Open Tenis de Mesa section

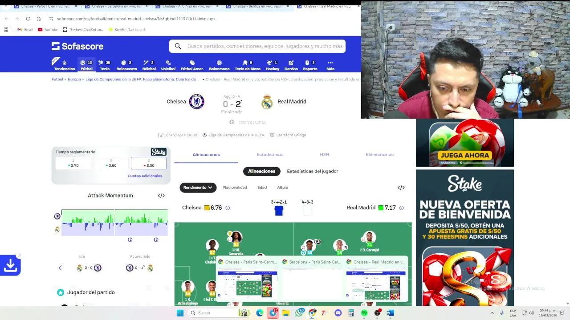247,65
